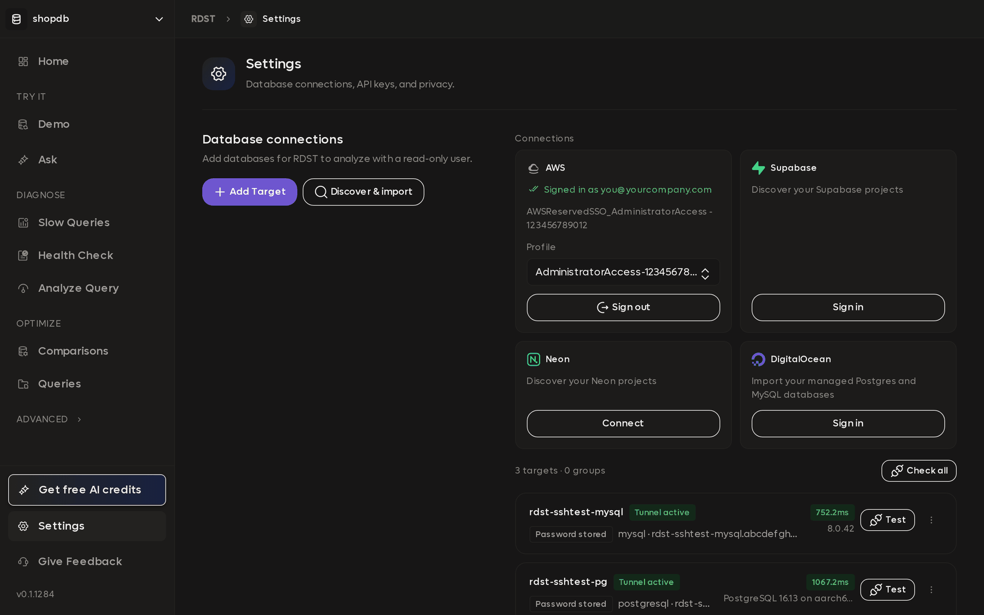This screenshot has height=615, width=984.
Task: Sign out of AWS
Action: click(623, 307)
